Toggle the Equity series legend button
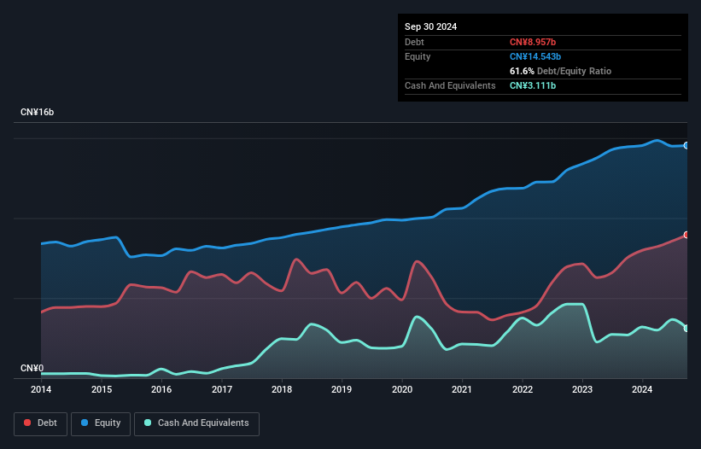This screenshot has height=449, width=701. [x=101, y=423]
